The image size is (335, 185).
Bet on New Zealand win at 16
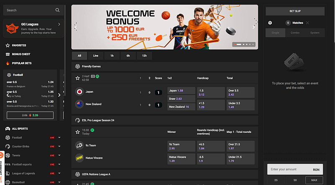[x=181, y=107]
